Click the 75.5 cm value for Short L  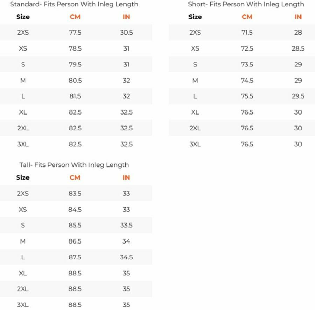pyautogui.click(x=247, y=96)
